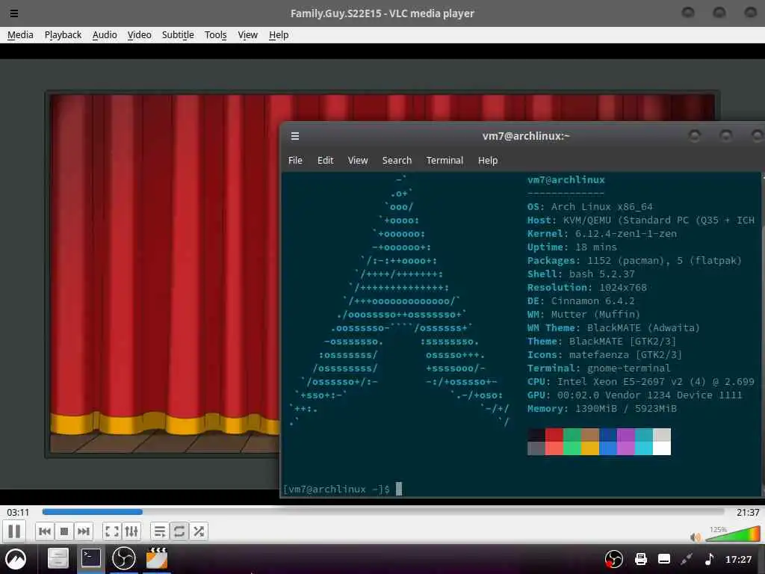The width and height of the screenshot is (765, 574).
Task: Open terminal Edit menu
Action: (x=325, y=160)
